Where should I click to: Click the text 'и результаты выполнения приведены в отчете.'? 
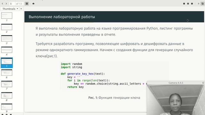(x=76, y=35)
